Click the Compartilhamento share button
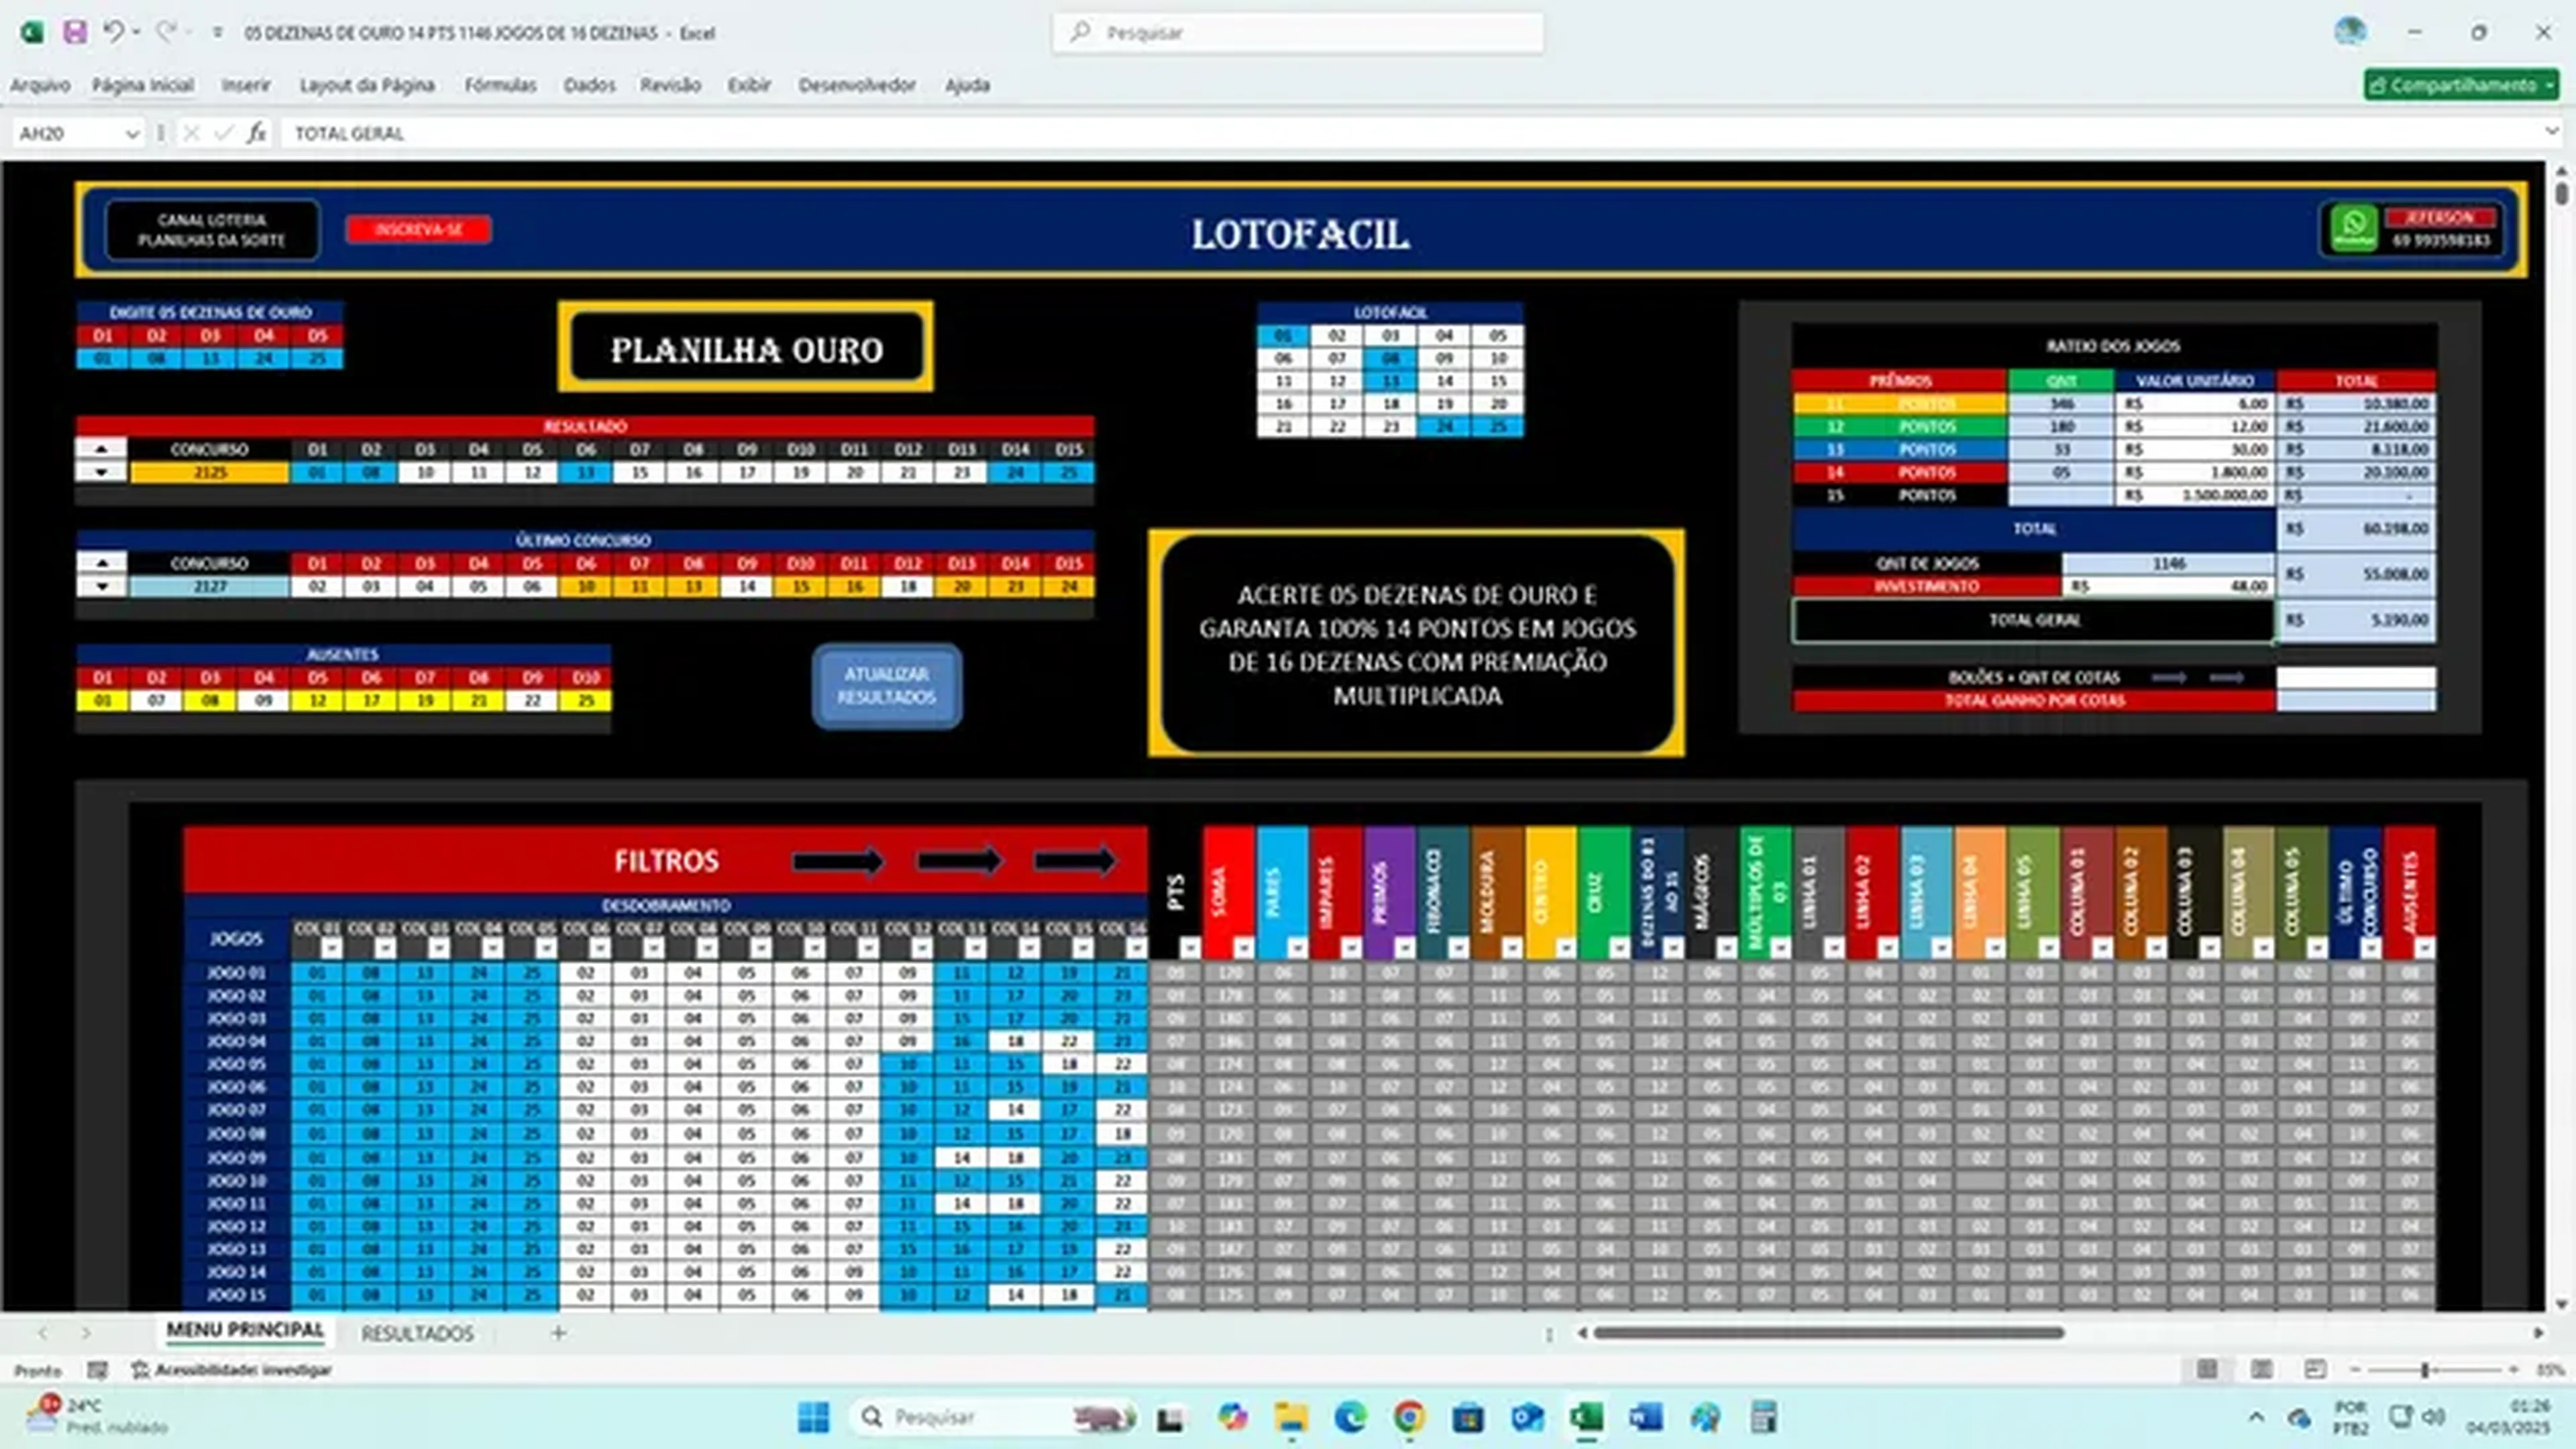This screenshot has width=2576, height=1449. pyautogui.click(x=2460, y=85)
